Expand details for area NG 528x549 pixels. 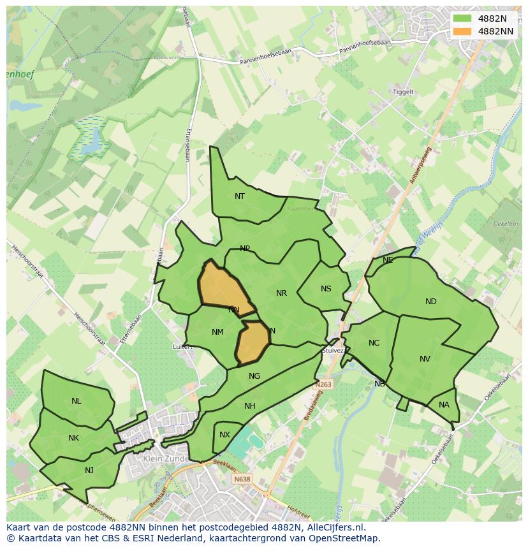pyautogui.click(x=254, y=376)
